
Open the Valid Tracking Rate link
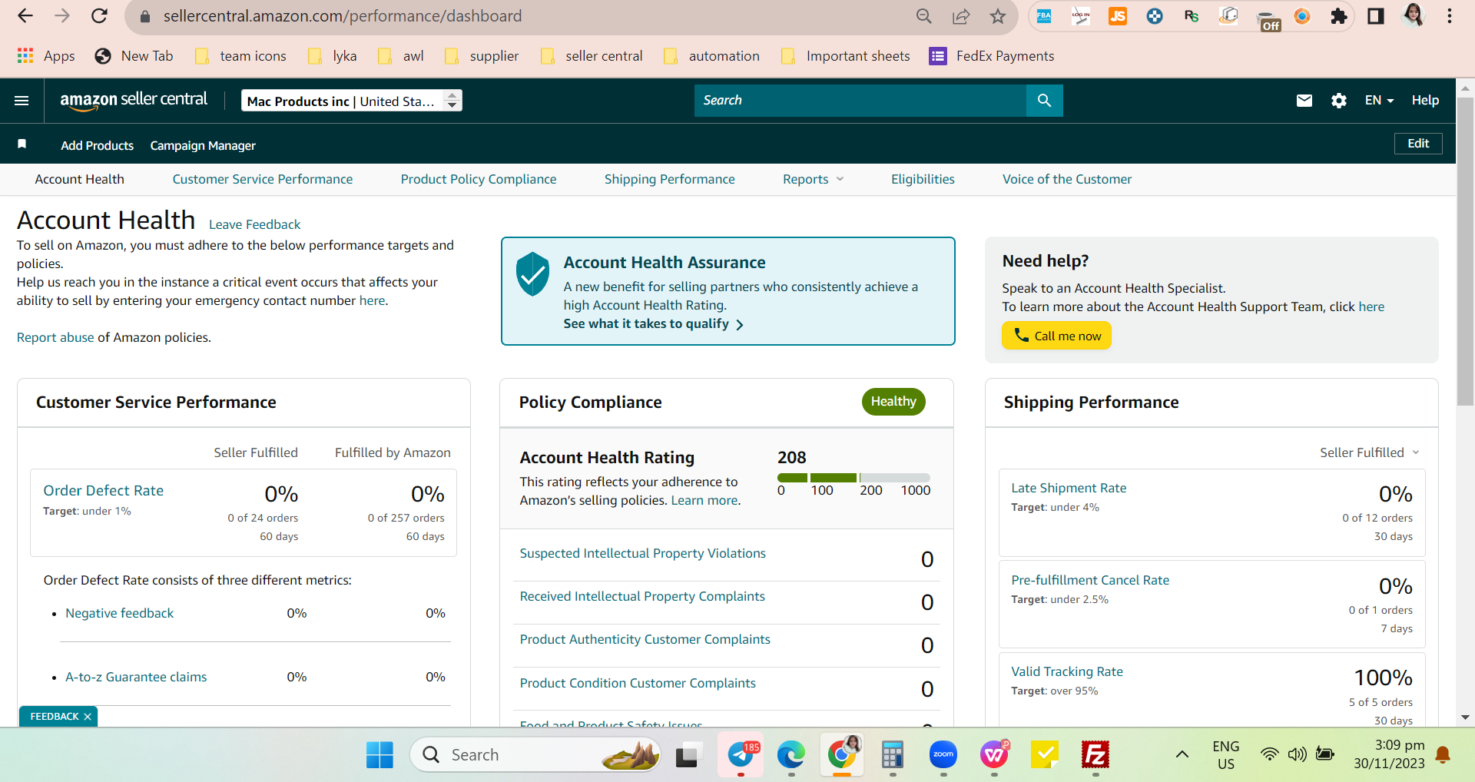coord(1067,671)
